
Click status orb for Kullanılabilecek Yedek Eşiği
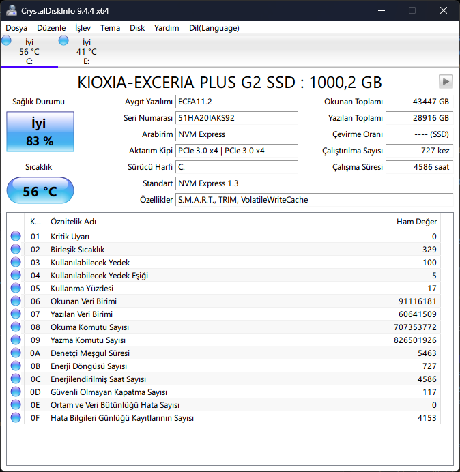(x=16, y=275)
